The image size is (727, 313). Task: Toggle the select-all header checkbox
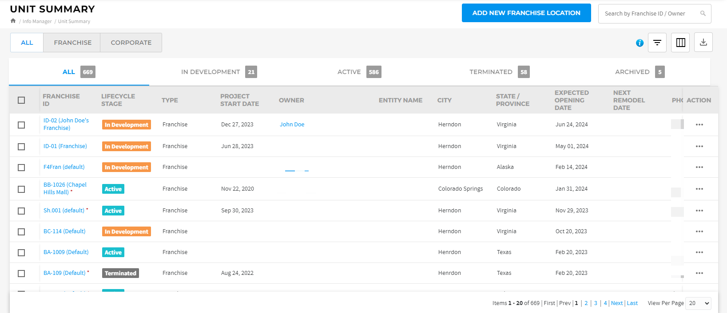(x=21, y=100)
